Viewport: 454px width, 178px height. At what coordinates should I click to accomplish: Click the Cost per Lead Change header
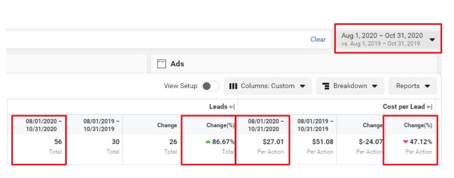pos(373,125)
